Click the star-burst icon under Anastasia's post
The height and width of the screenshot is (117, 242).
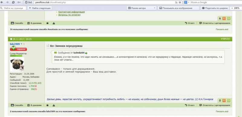(47, 23)
